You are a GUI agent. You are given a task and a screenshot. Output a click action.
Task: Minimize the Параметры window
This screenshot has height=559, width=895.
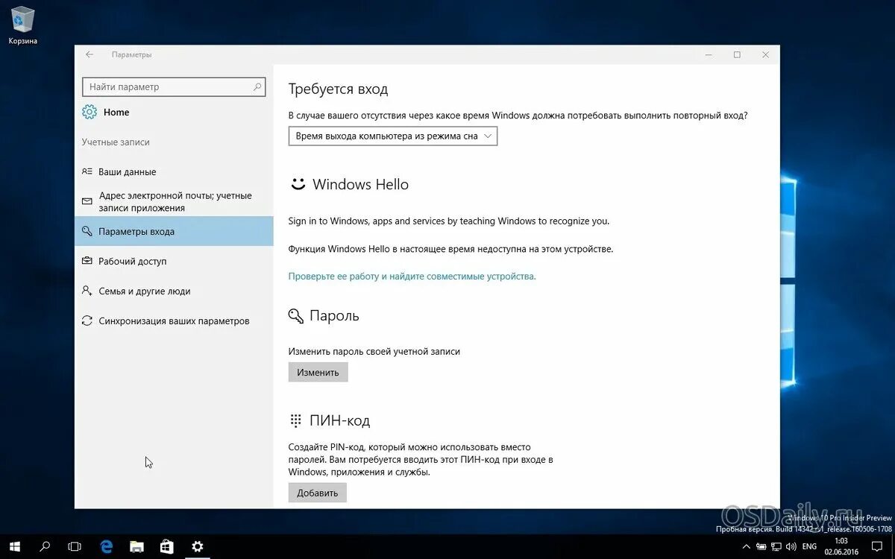pos(709,54)
